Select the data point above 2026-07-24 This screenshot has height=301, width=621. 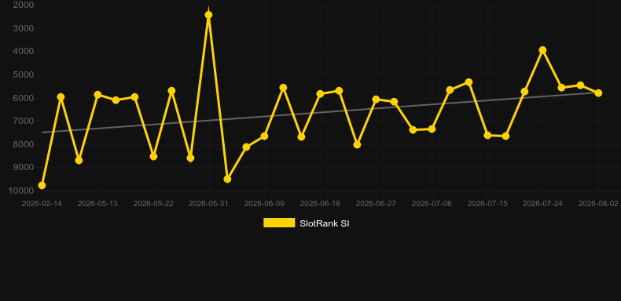pos(542,50)
